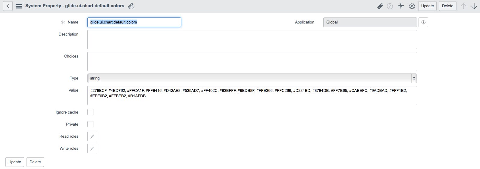Screen dimensions: 480x169
Task: Click the Application field showing Global
Action: point(370,22)
